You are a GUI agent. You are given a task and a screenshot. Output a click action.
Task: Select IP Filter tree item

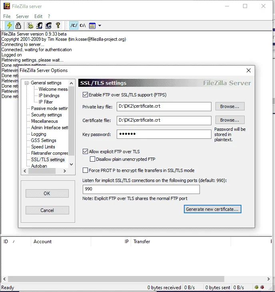46,102
